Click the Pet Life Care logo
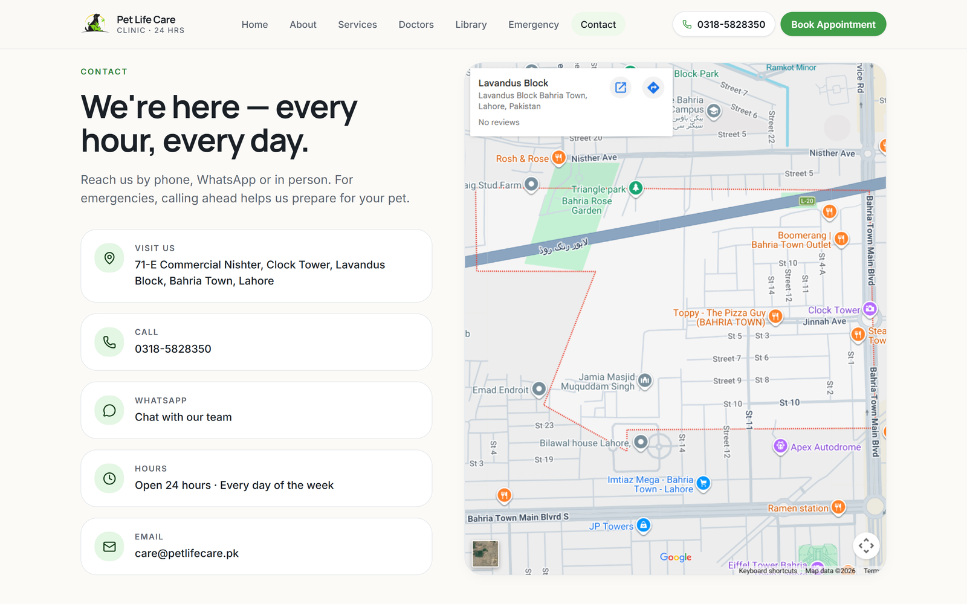This screenshot has width=967, height=604. point(133,24)
